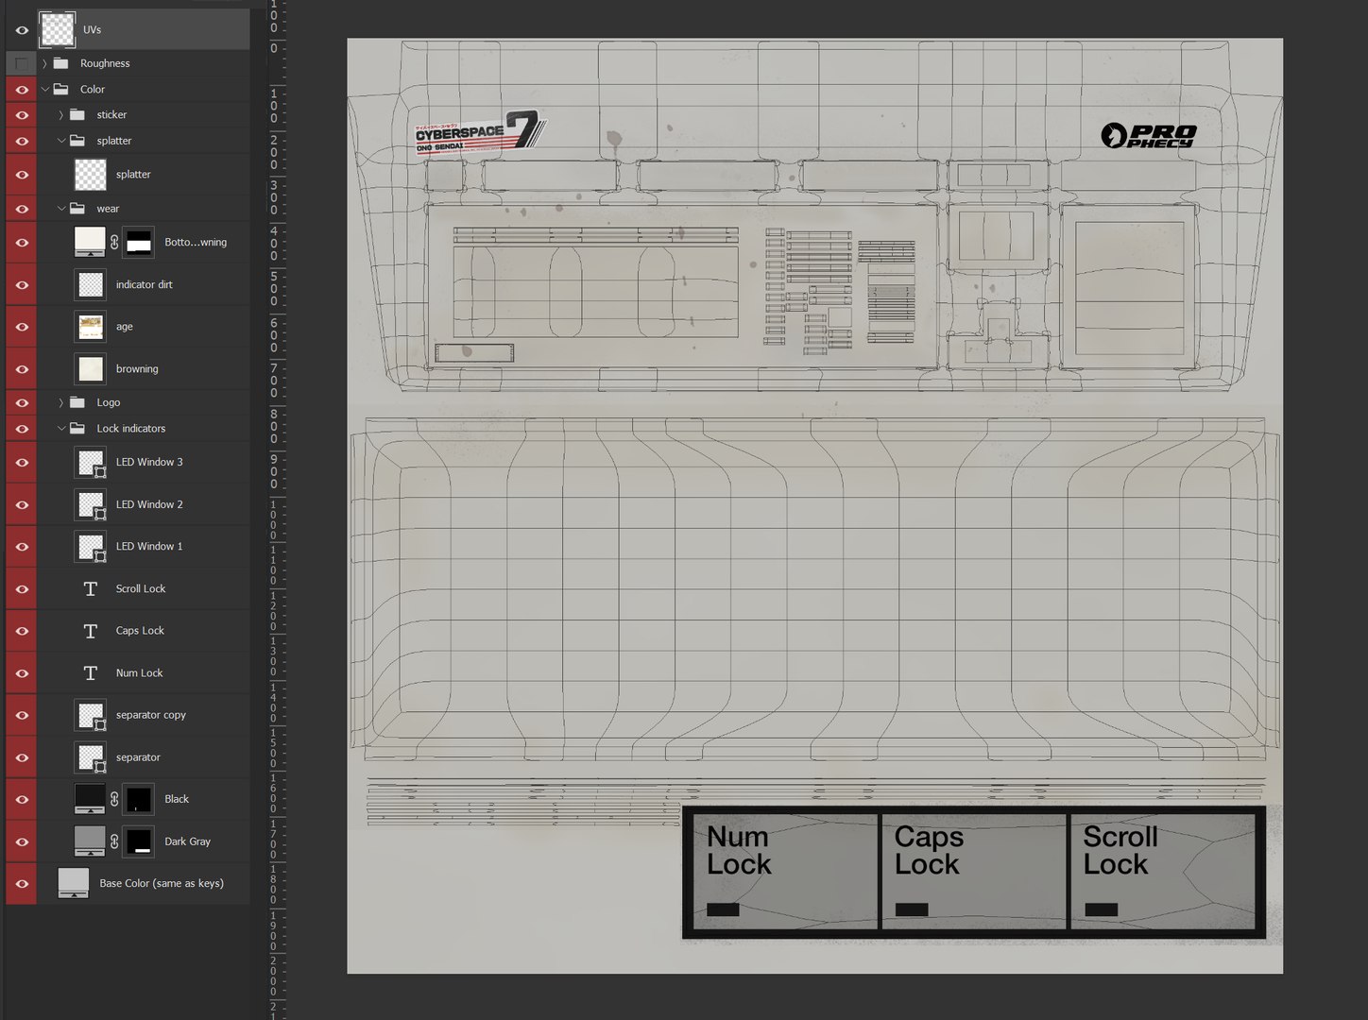Select the layer mask of the Black layer
Viewport: 1368px width, 1020px height.
click(139, 799)
